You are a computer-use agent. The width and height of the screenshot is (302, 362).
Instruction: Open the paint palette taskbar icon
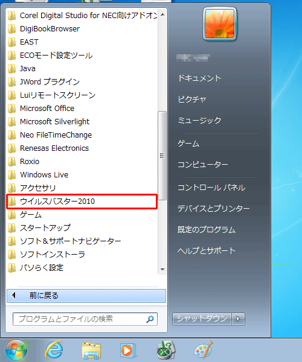click(x=203, y=350)
